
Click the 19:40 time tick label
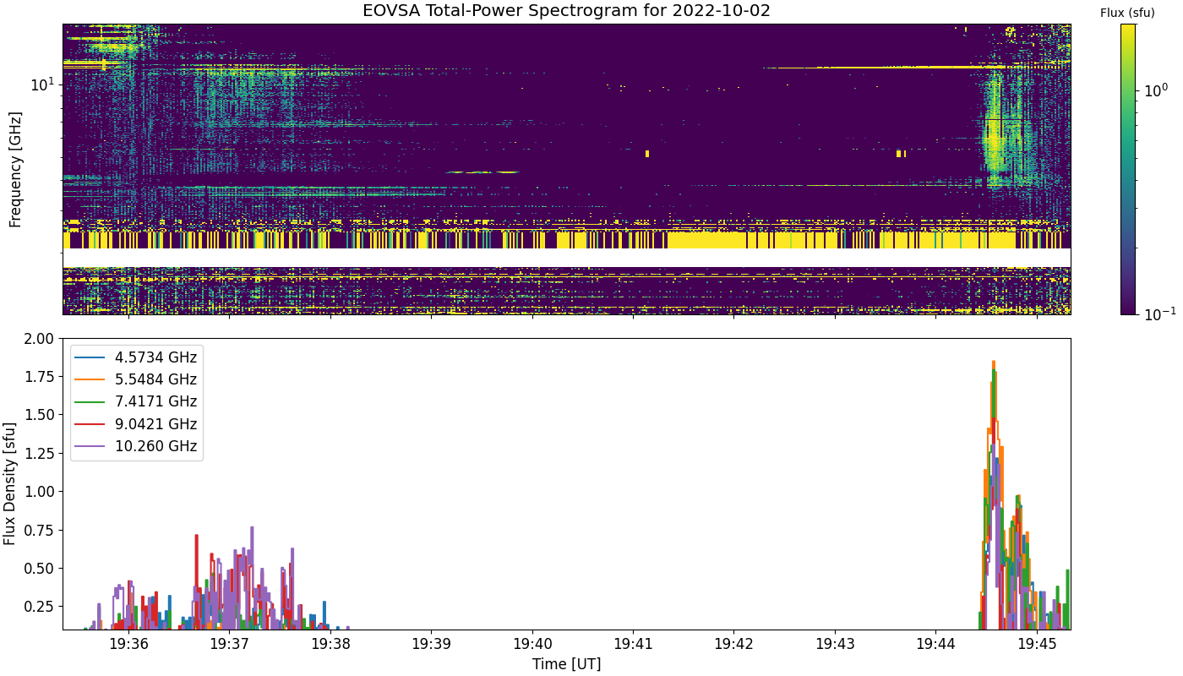click(x=532, y=642)
